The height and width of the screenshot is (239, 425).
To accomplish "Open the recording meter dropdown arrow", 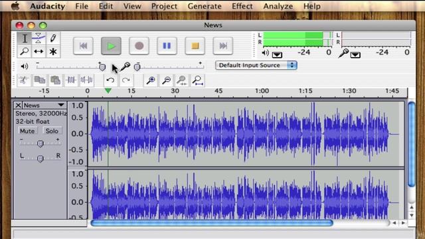I will tap(355, 55).
